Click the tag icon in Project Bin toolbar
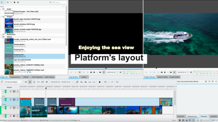 tap(14, 2)
